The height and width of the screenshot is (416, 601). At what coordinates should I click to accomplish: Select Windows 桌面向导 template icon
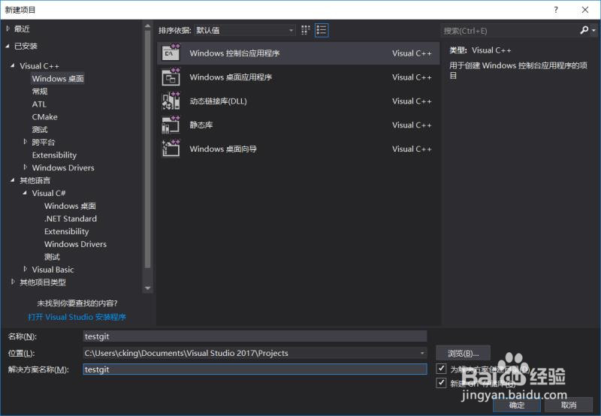click(x=171, y=149)
